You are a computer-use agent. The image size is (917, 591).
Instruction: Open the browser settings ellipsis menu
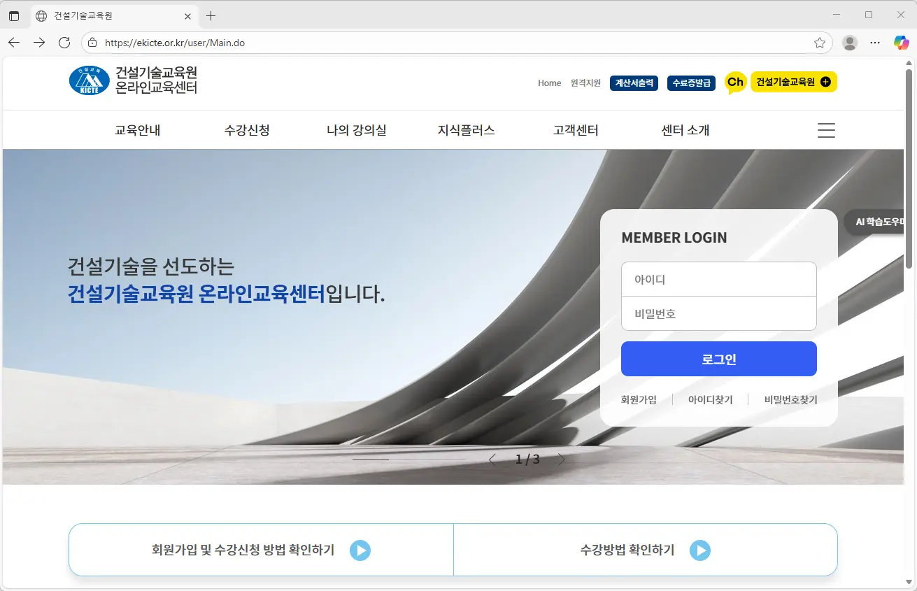click(x=874, y=43)
